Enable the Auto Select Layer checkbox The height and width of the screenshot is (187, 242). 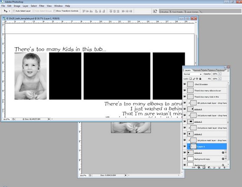coord(14,11)
